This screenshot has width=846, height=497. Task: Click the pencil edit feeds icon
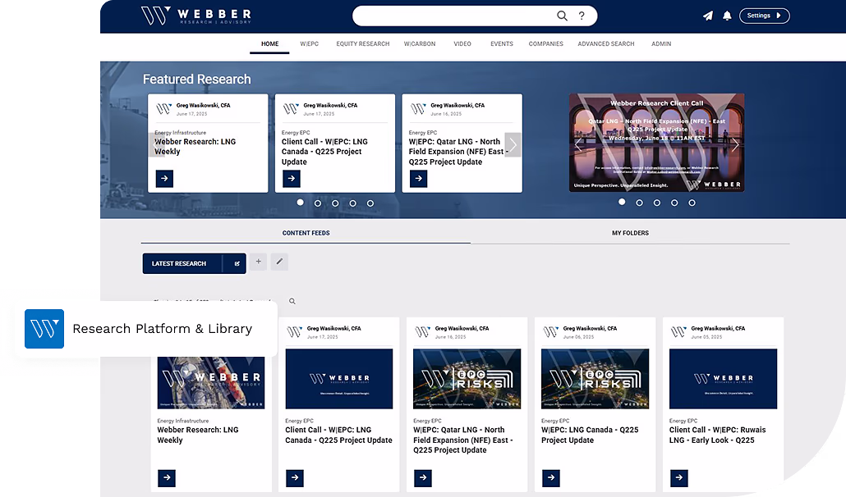279,262
